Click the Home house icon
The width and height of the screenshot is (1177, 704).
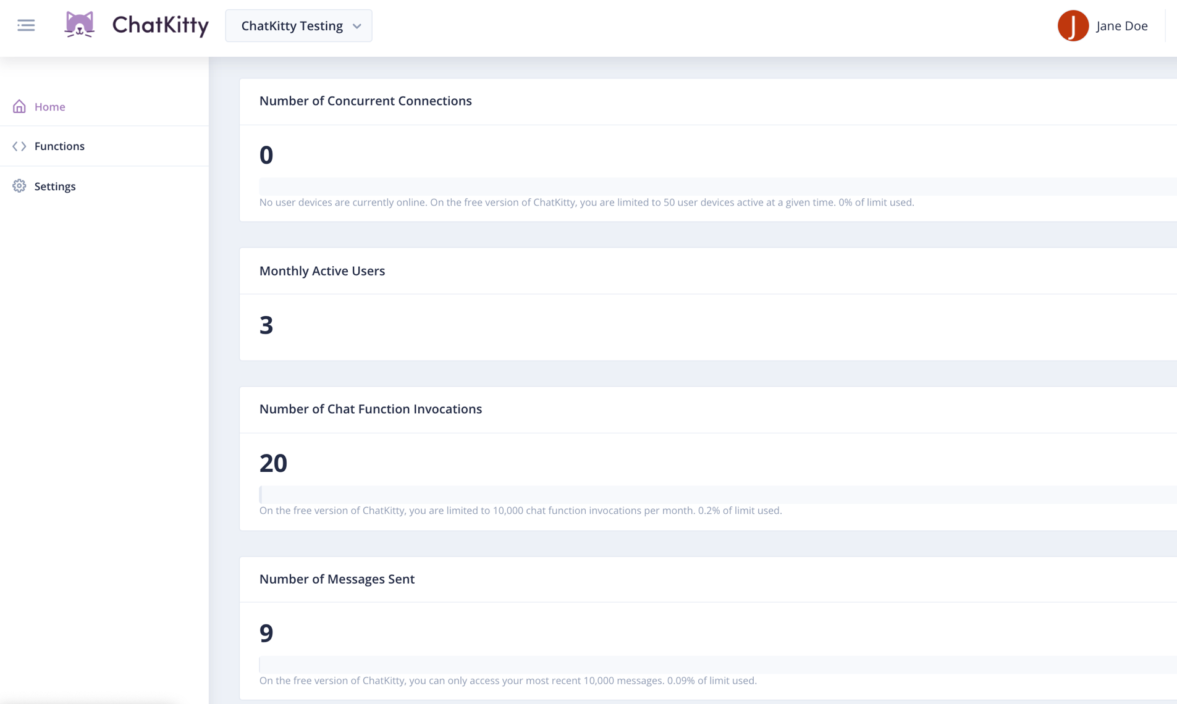click(19, 107)
